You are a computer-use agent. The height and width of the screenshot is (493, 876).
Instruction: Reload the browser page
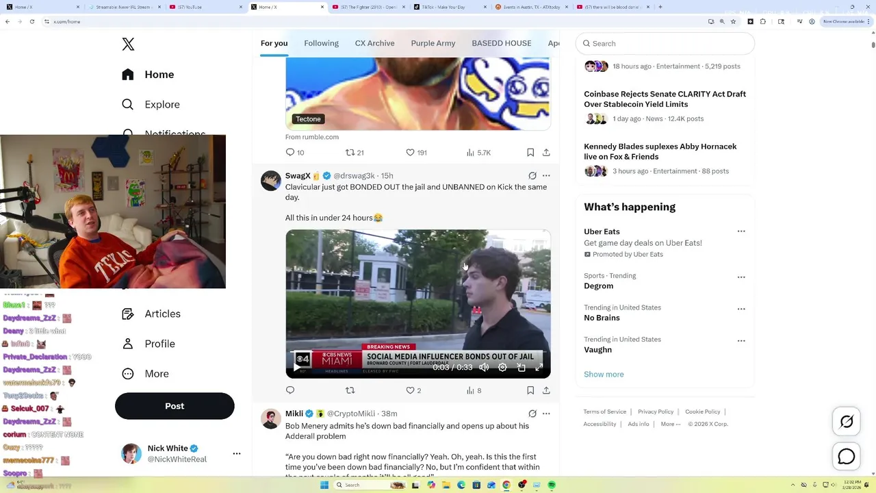click(31, 21)
